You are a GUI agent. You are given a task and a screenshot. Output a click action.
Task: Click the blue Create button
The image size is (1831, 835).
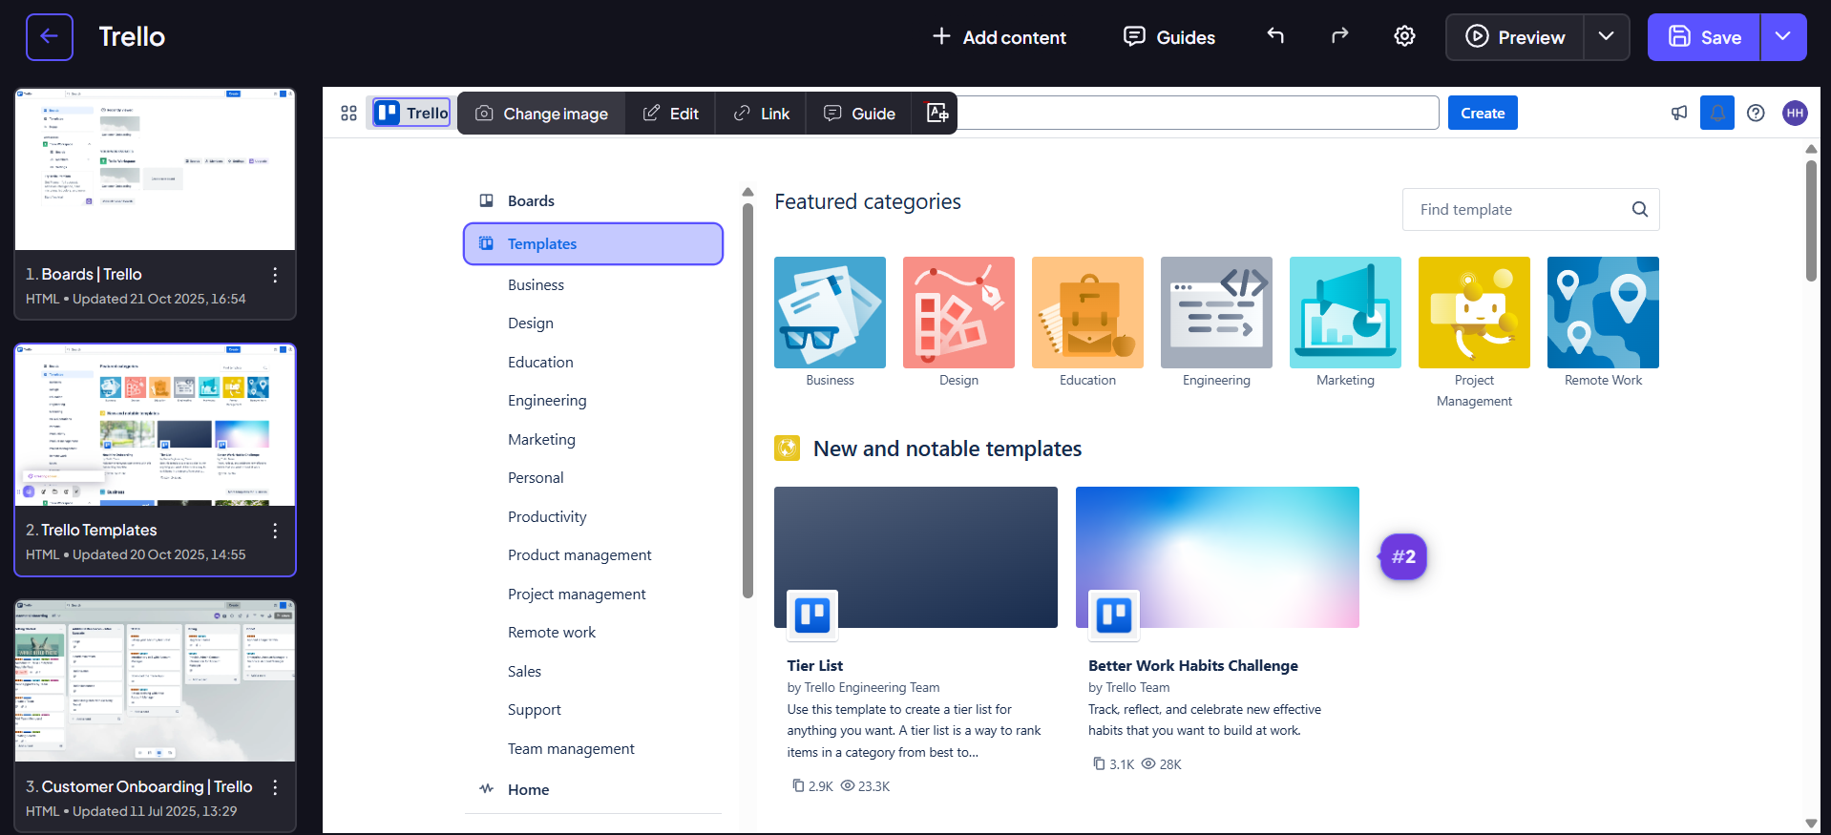(1483, 113)
